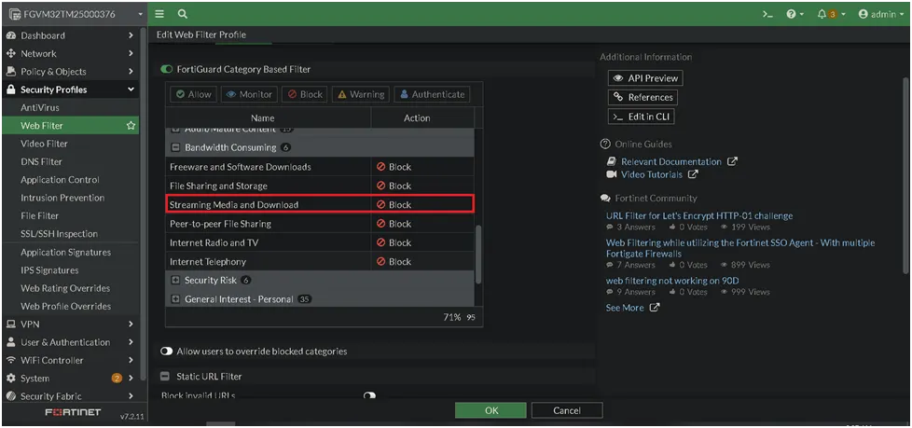Screen dimensions: 912x428
Task: Open the search magnifier icon in header
Action: [x=182, y=14]
